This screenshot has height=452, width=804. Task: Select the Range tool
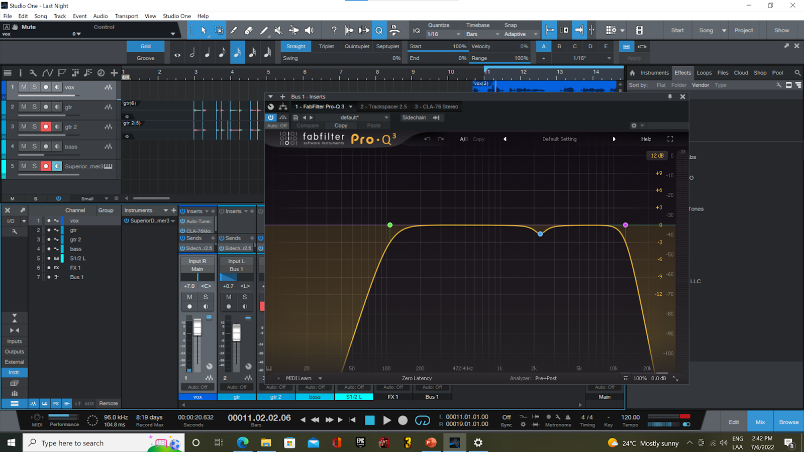(219, 31)
